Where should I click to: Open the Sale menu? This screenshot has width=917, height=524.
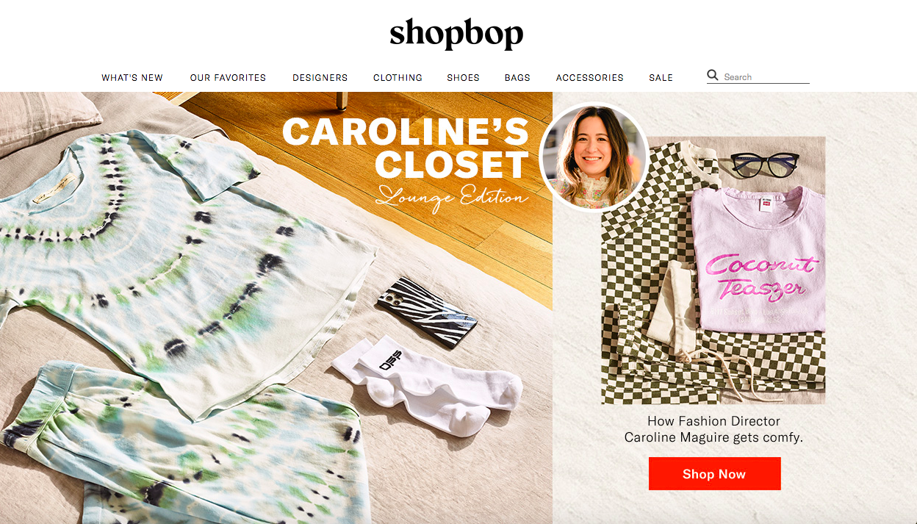(x=661, y=77)
